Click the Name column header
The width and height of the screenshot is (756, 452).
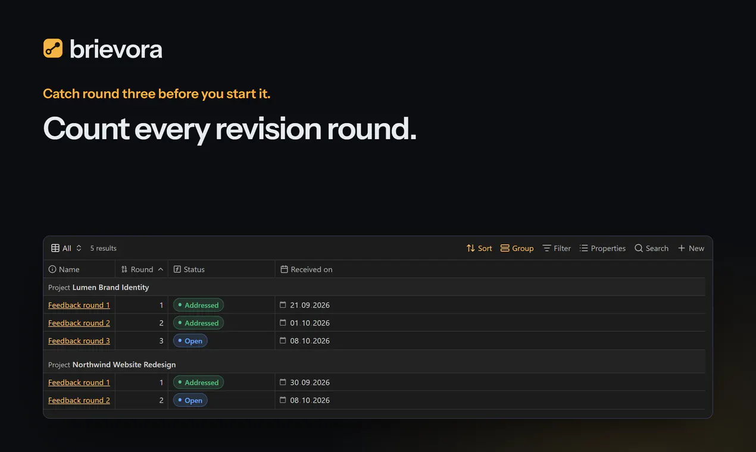[79, 269]
